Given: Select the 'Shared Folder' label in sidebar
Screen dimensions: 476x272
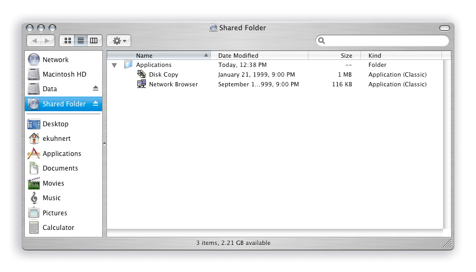Looking at the screenshot, I should [x=64, y=104].
